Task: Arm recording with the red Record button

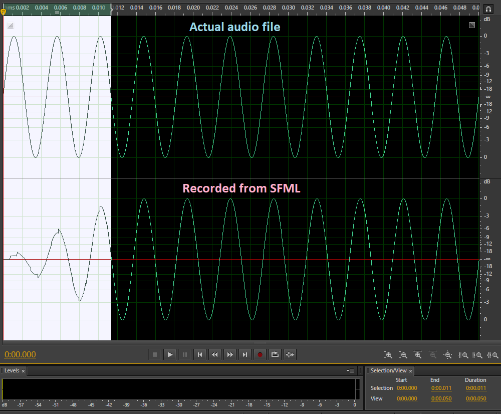Action: click(x=260, y=354)
